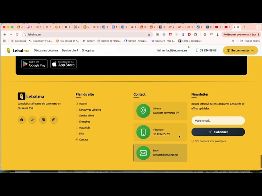Expand the tab search dropdown arrow
Viewport: 262px width, 196px height.
(258, 27)
